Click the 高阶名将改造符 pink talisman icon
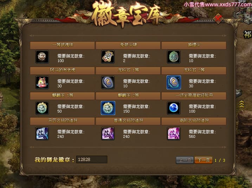The image size is (252, 188). (x=174, y=134)
